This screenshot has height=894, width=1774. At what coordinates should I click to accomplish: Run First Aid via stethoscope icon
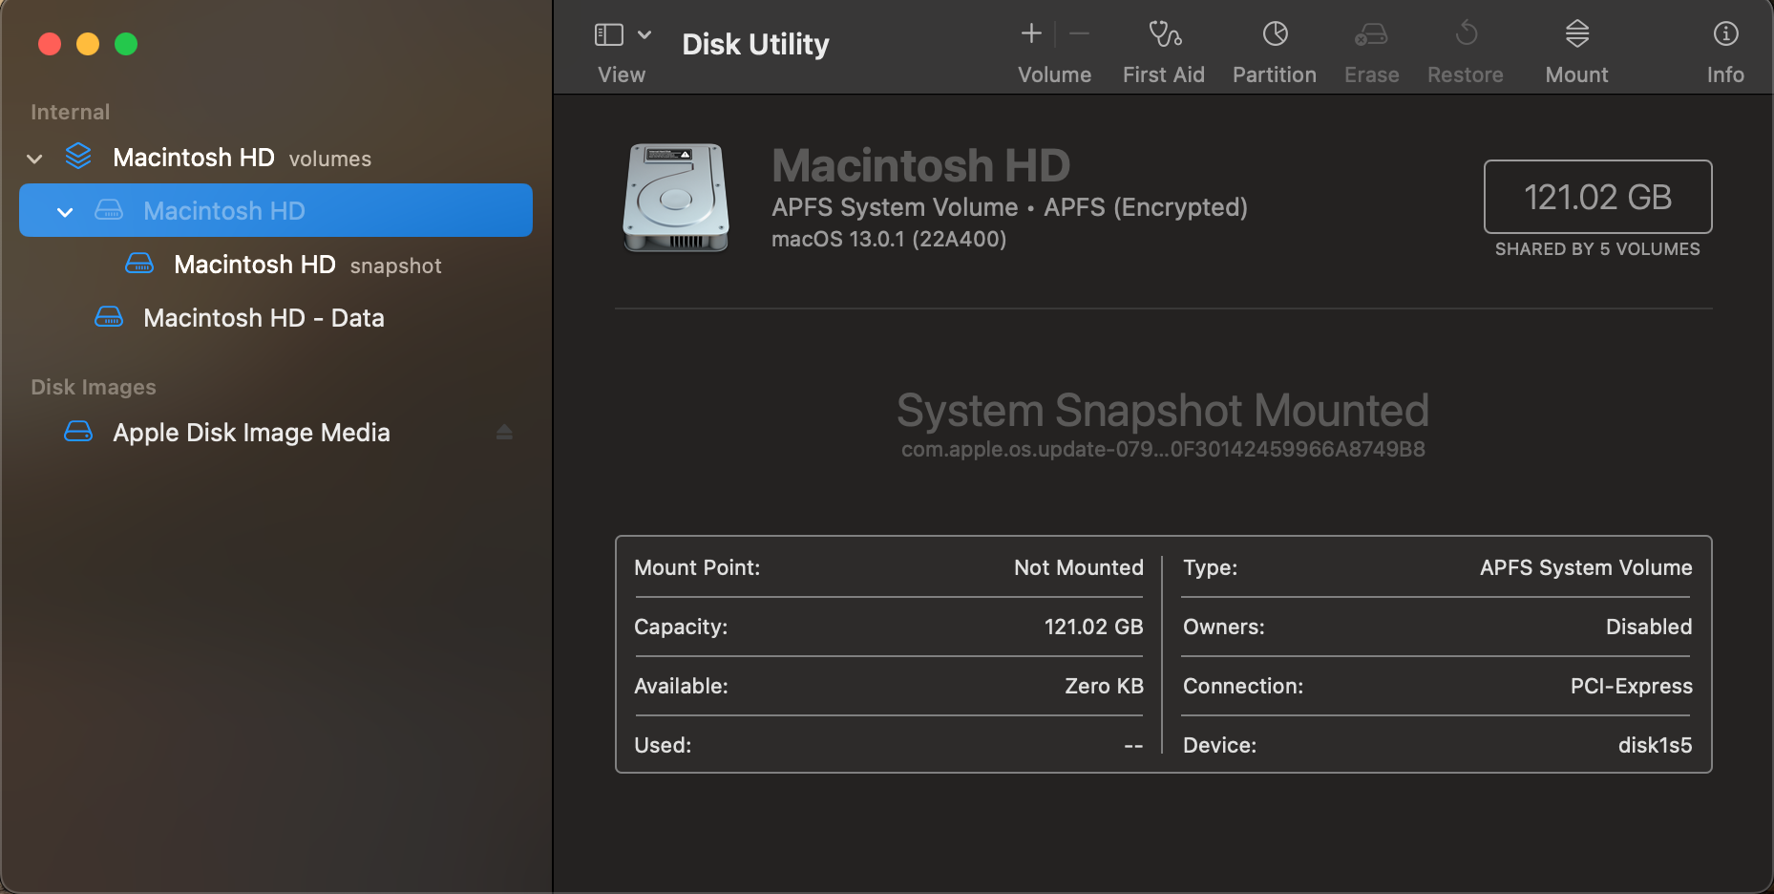coord(1164,34)
